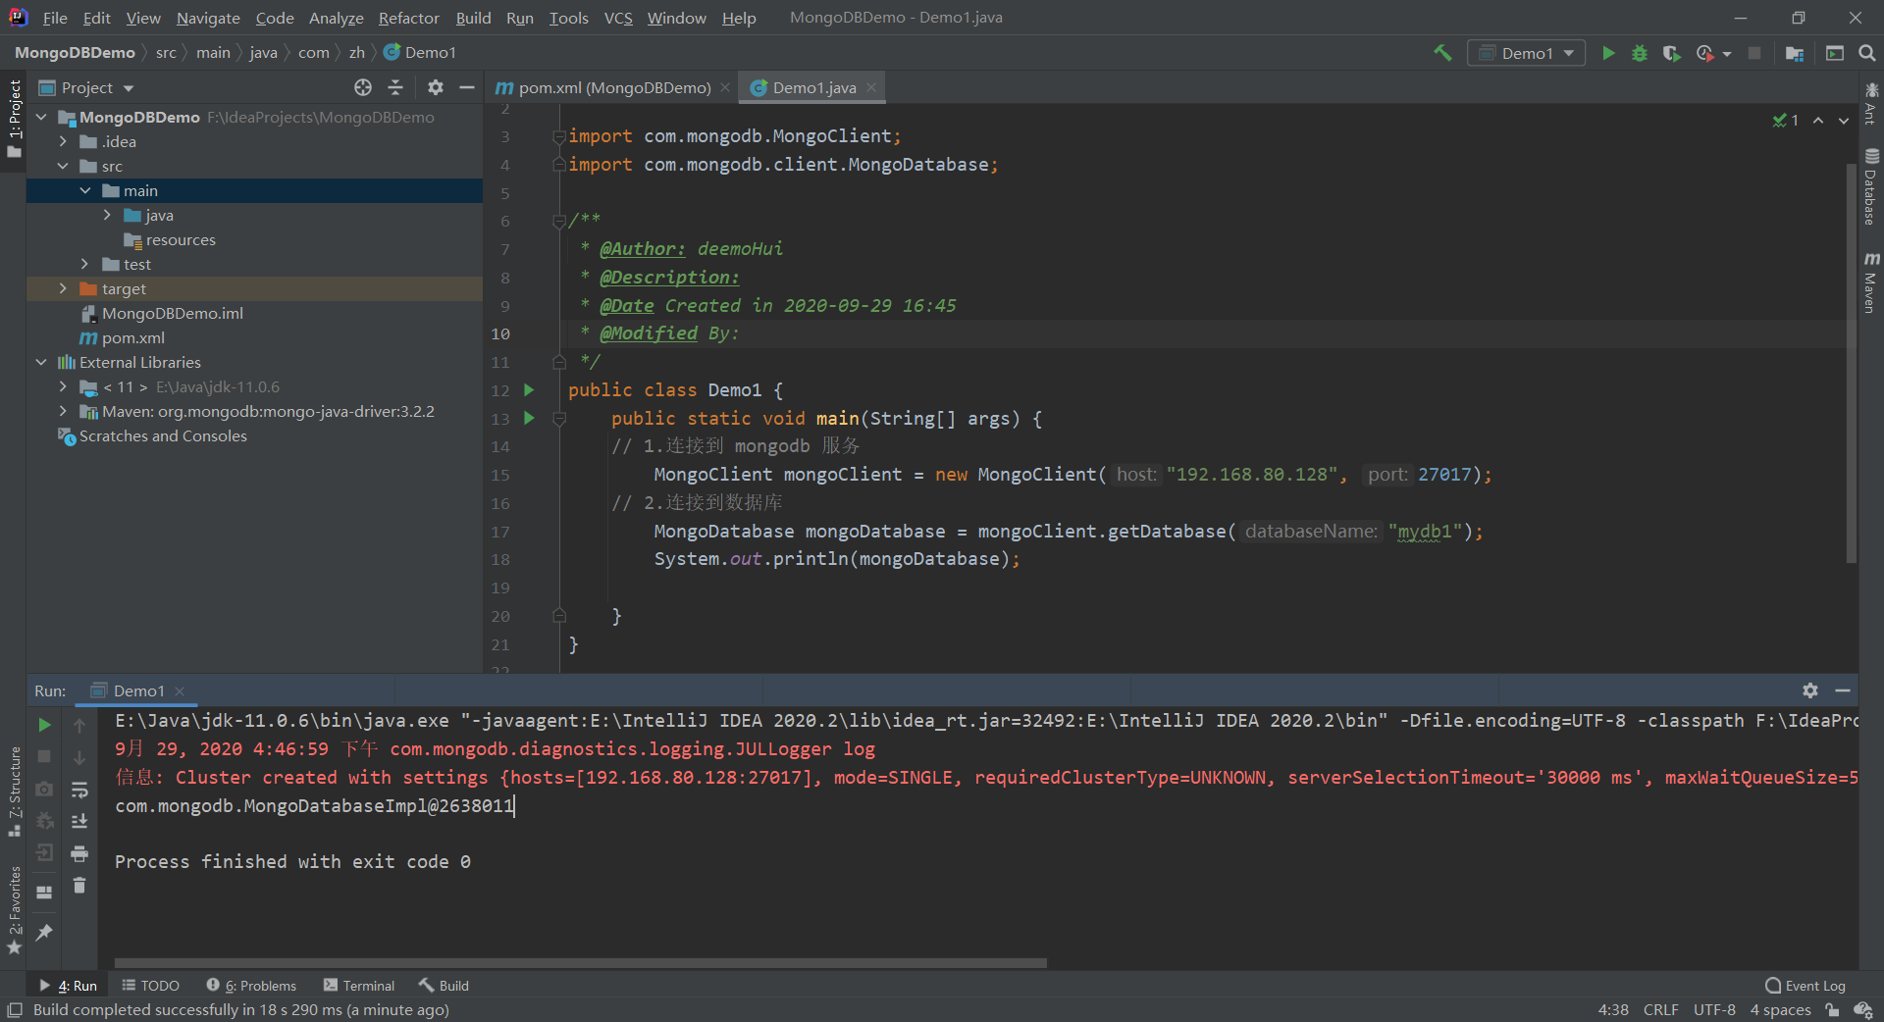This screenshot has width=1884, height=1022.
Task: Click Soft-Wrap icon in Run console
Action: coord(79,790)
